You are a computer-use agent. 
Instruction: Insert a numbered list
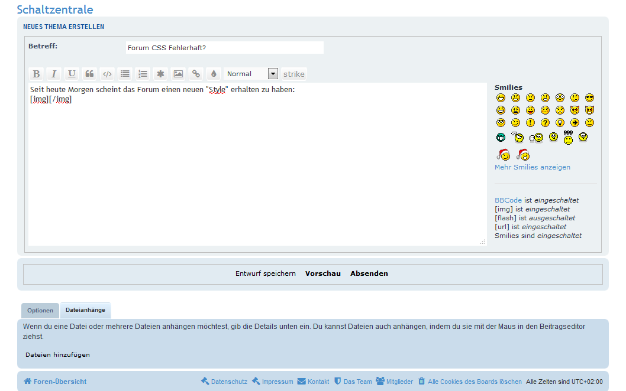(143, 74)
